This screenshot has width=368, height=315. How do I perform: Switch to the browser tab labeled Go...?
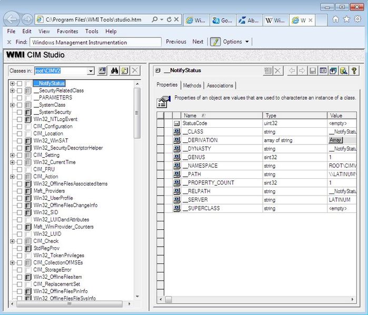(223, 21)
